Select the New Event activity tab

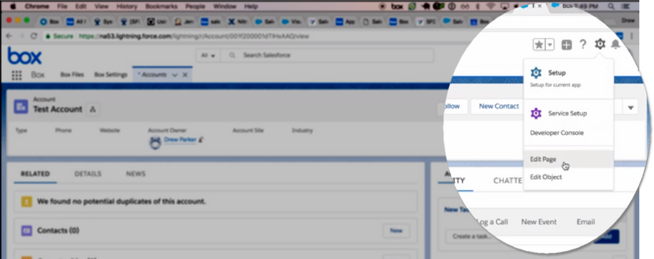click(x=539, y=222)
